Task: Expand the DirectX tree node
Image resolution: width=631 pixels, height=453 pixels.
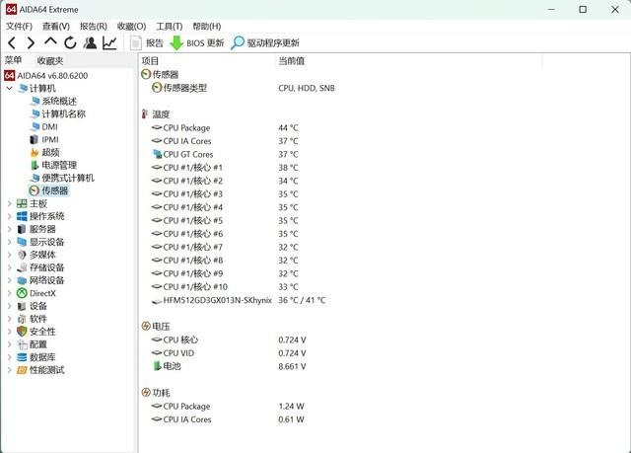Action: 10,293
